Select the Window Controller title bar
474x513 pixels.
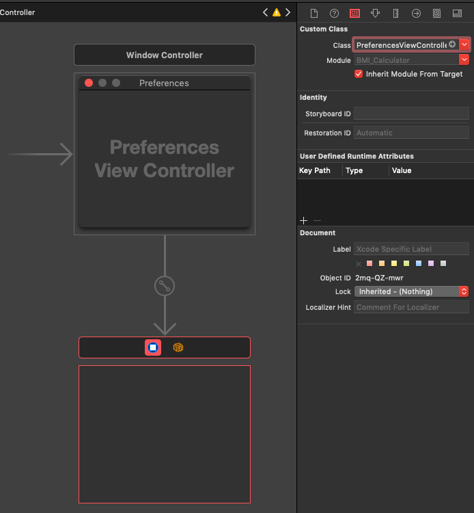pyautogui.click(x=164, y=55)
